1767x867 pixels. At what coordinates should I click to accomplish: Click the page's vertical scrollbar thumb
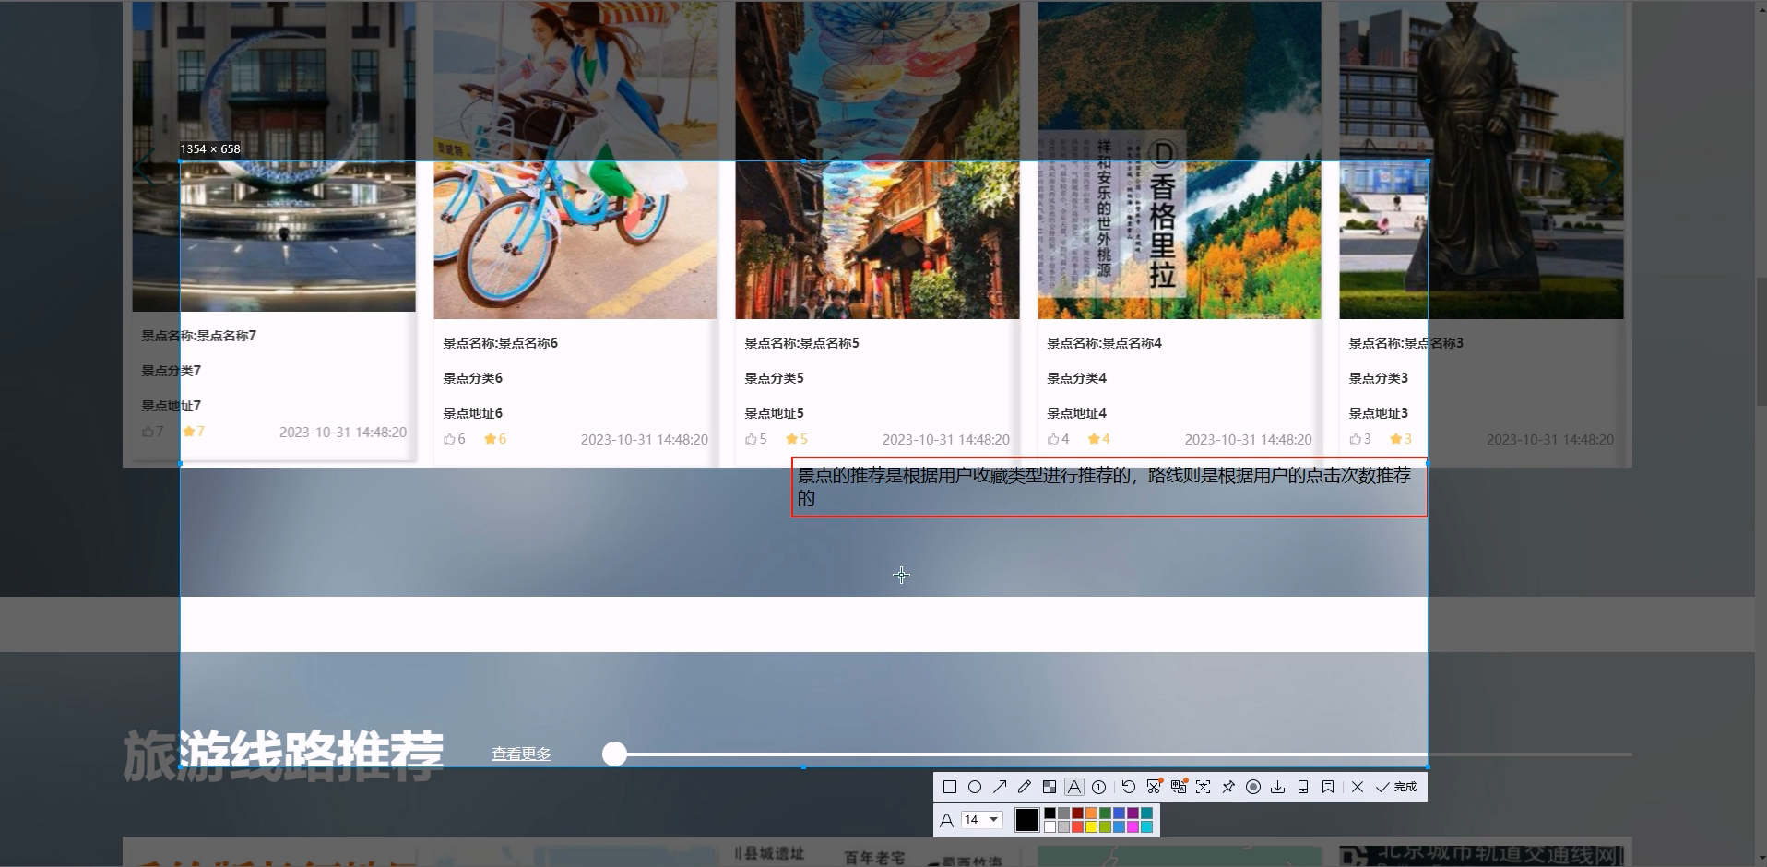coord(1761,341)
